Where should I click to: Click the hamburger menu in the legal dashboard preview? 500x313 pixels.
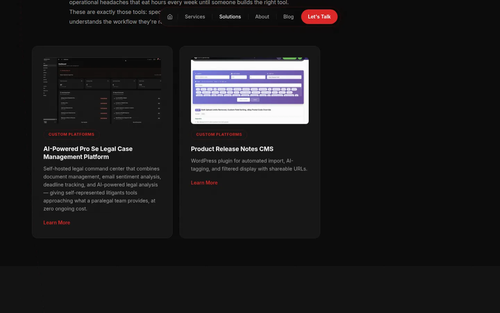59,59
